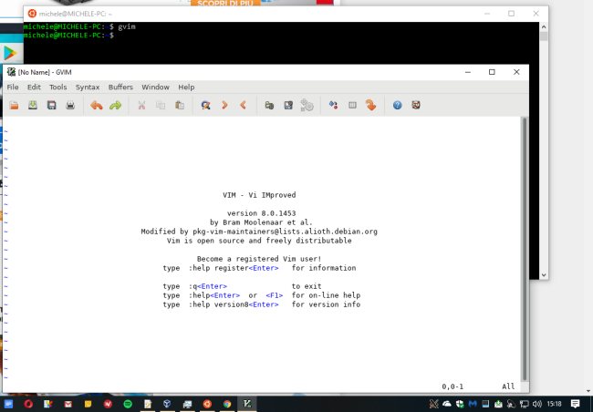Click the OneDrive cloud tray icon
This screenshot has width=593, height=412.
point(447,404)
